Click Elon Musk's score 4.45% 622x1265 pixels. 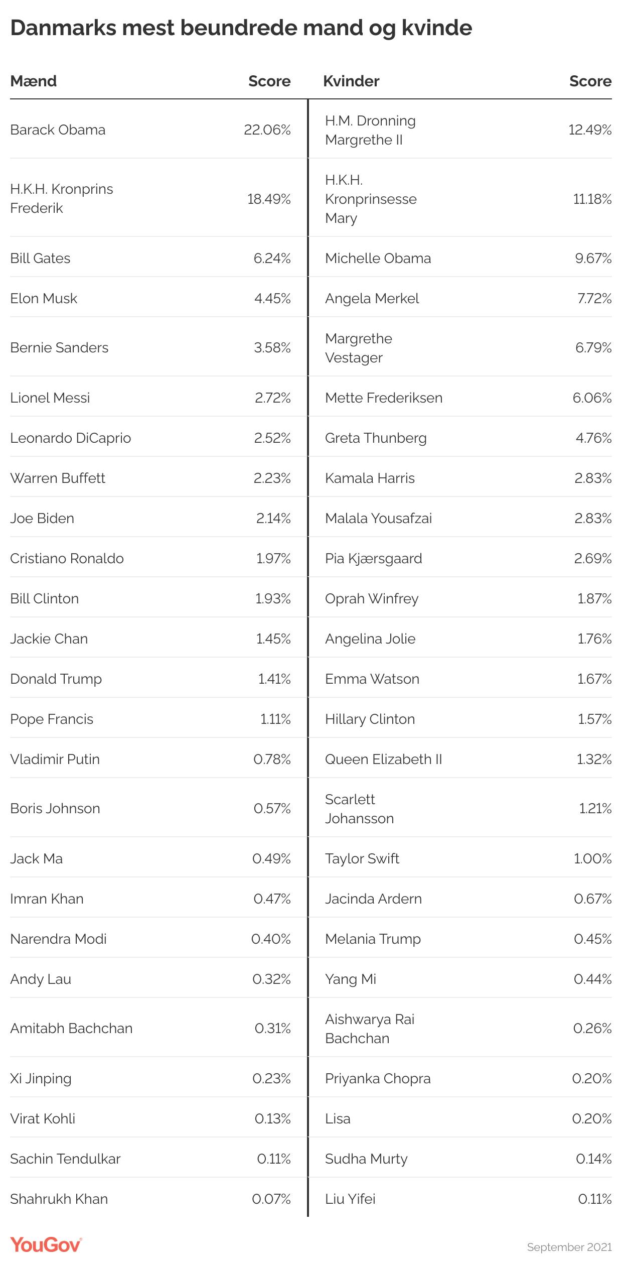tap(272, 298)
